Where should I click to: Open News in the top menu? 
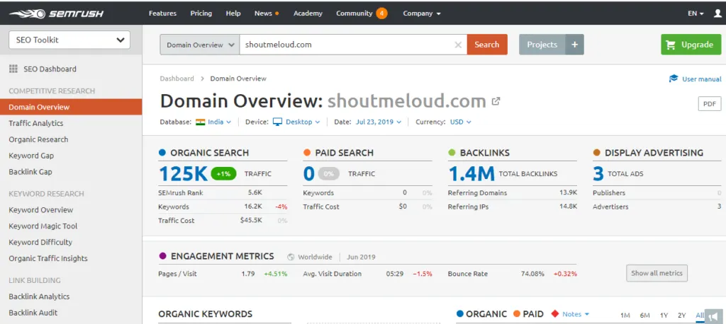coord(263,13)
